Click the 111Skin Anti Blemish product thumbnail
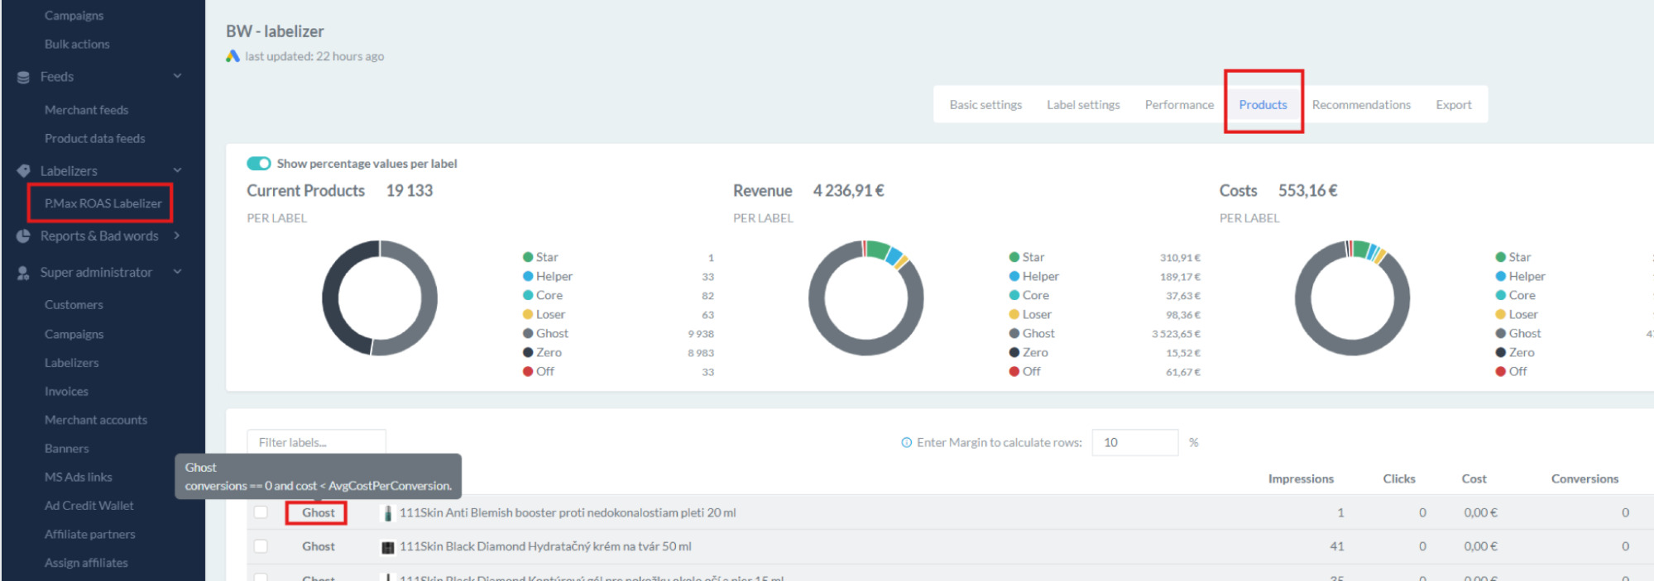The height and width of the screenshot is (581, 1654). 387,513
